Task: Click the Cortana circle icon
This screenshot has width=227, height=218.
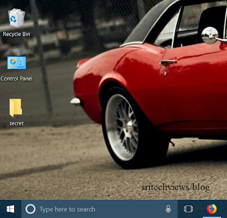Action: click(x=31, y=209)
